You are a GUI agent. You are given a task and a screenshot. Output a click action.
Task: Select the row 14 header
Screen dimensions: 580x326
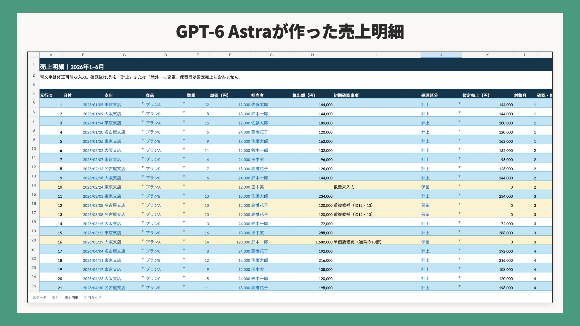pos(34,185)
